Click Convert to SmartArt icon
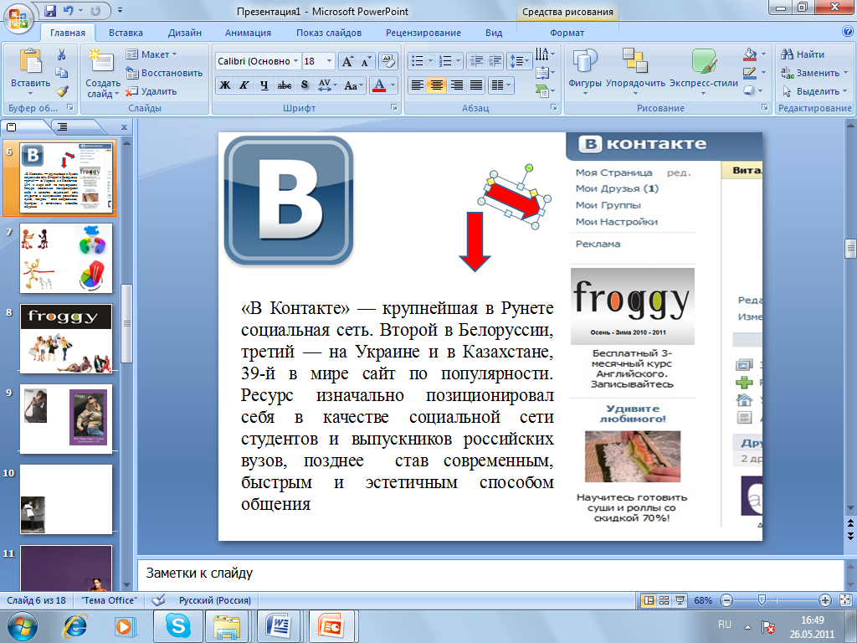 542,90
